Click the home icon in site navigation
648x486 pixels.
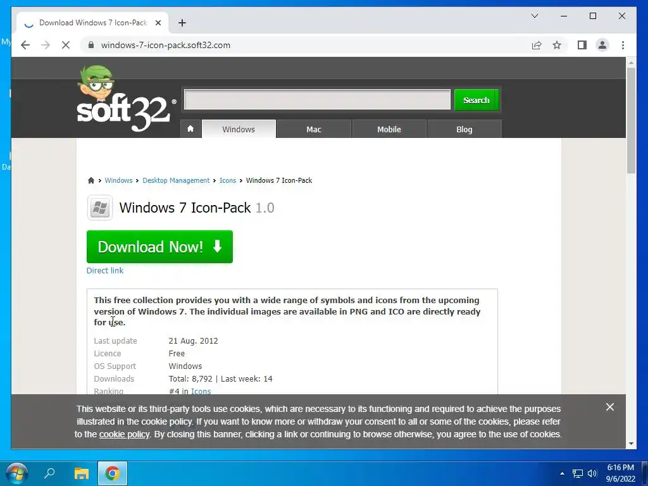[x=190, y=129]
